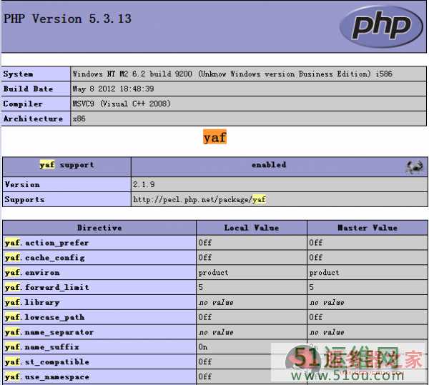Select the System label cell
This screenshot has height=385, width=429.
tap(36, 74)
